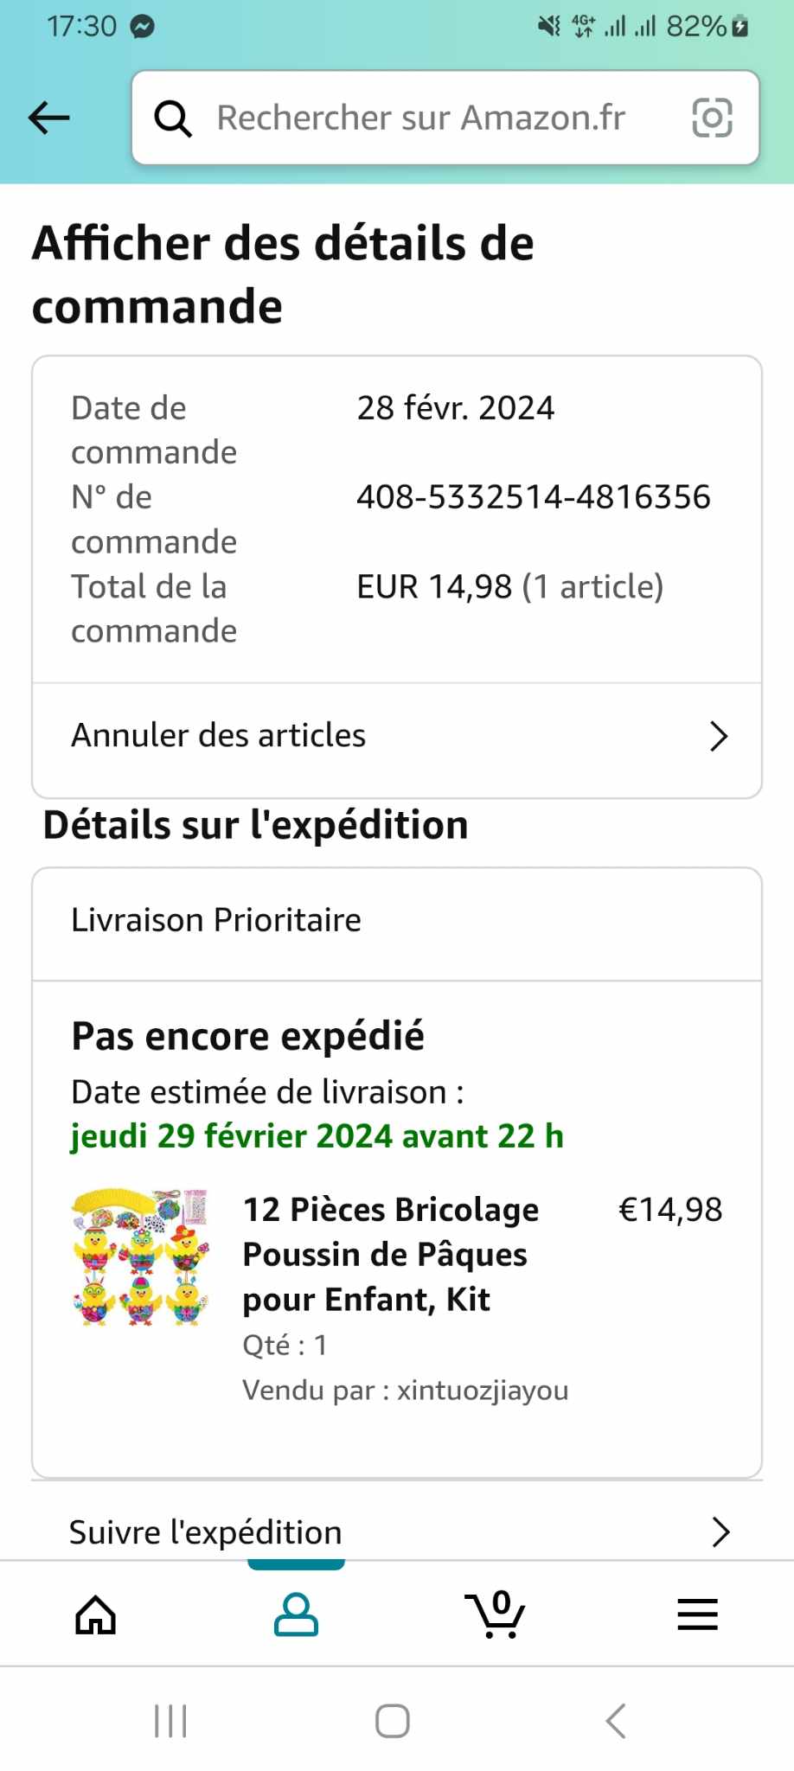Tap the back arrow icon

(49, 118)
